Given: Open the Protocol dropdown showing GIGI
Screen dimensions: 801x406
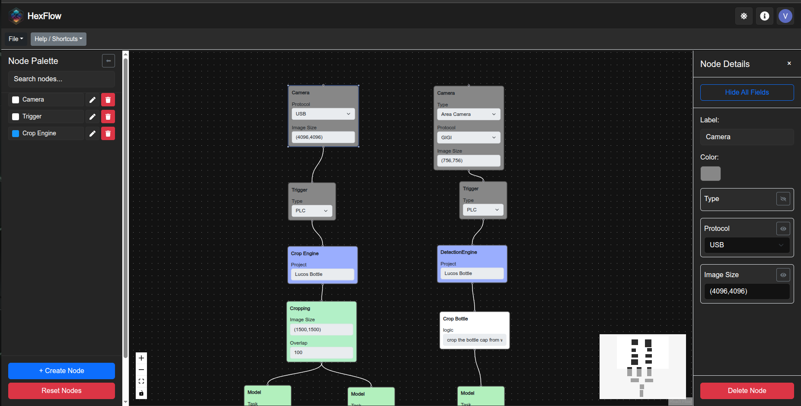Looking at the screenshot, I should 468,137.
